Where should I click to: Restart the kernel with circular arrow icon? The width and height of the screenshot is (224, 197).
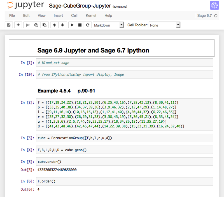pos(88,25)
